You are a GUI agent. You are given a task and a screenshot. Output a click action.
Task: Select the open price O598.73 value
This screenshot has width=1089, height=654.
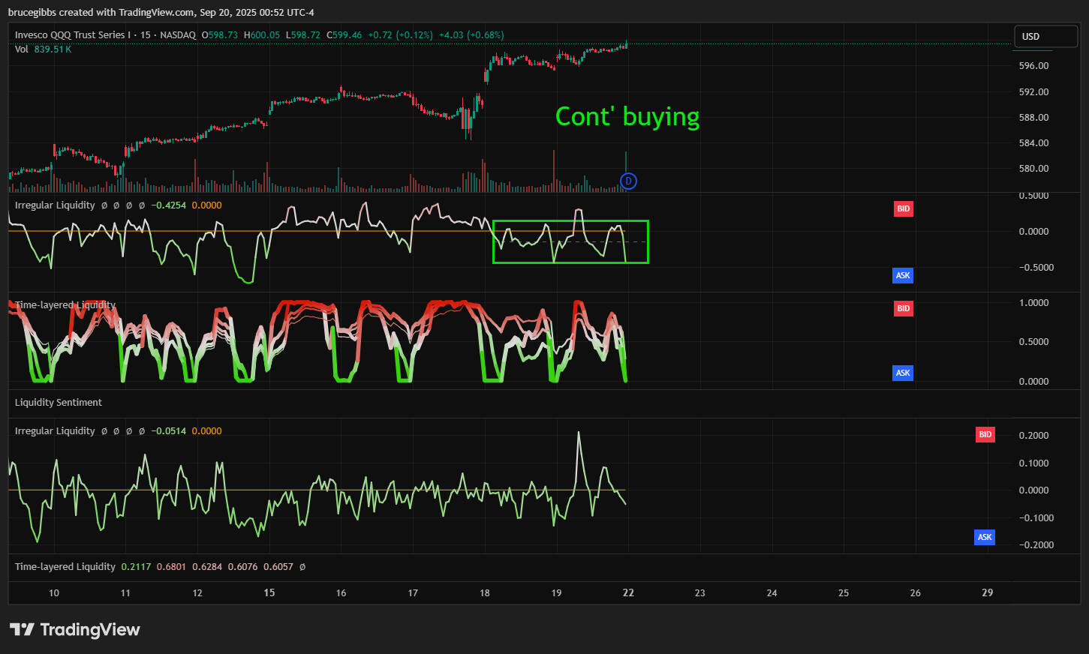[219, 34]
